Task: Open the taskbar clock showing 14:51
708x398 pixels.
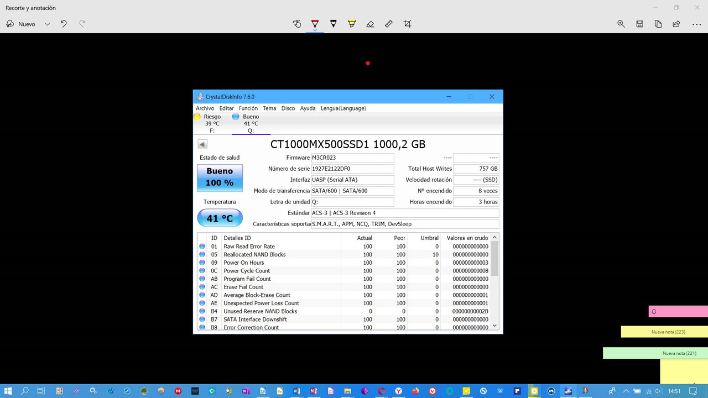Action: (x=674, y=391)
